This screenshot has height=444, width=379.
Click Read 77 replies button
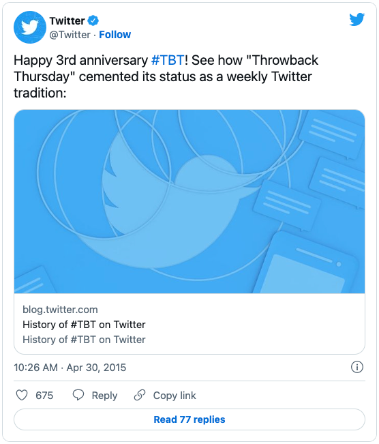click(189, 419)
